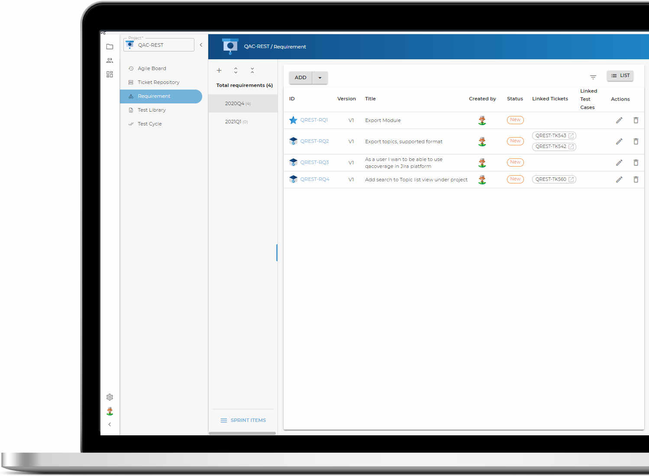Edit requirement QREST-RQ3 with pencil icon

click(x=619, y=163)
